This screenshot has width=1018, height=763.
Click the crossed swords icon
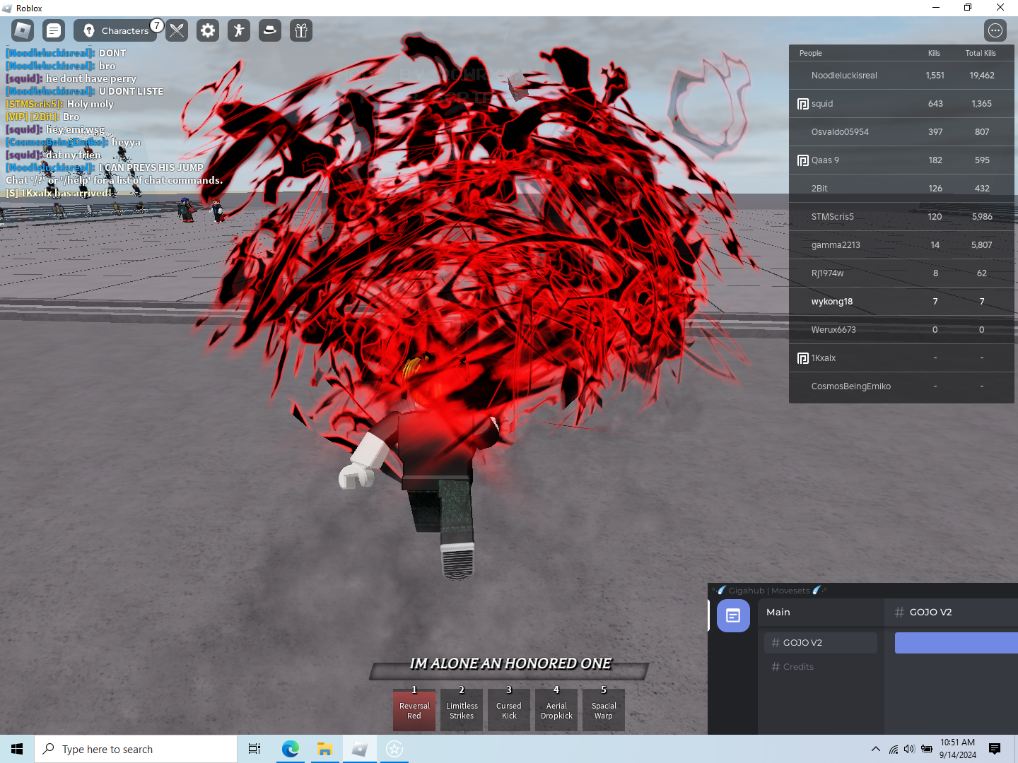coord(177,30)
